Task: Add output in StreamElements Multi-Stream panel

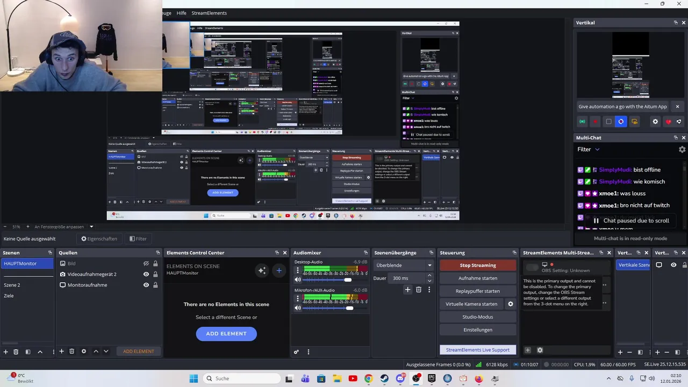Action: 527,350
